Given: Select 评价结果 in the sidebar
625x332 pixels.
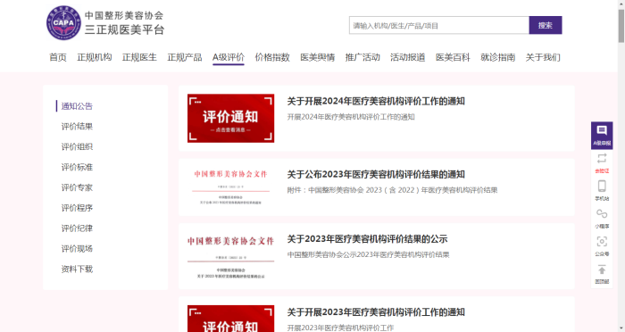Looking at the screenshot, I should point(77,127).
